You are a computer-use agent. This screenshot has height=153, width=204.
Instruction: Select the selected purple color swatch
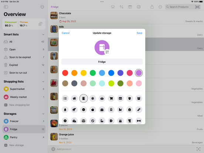139,73
